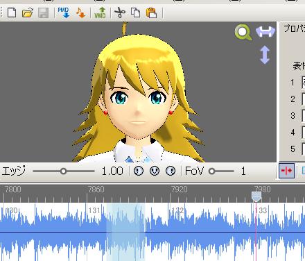305x261 pixels.
Task: Click the timeline ruler at frame 7800
Action: [x=13, y=190]
